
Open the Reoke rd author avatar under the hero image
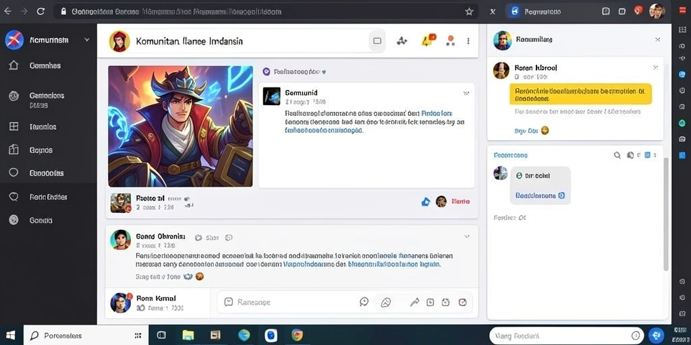coord(121,203)
